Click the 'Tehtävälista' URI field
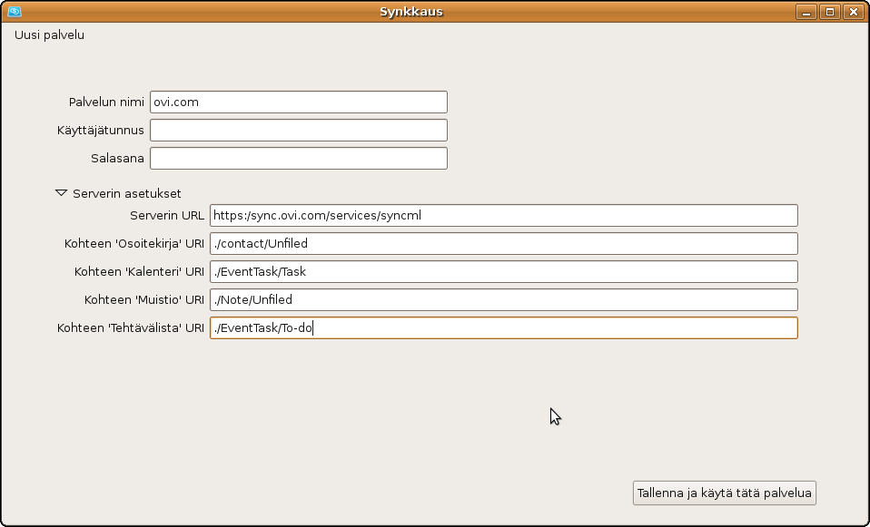870x527 pixels. click(x=503, y=327)
